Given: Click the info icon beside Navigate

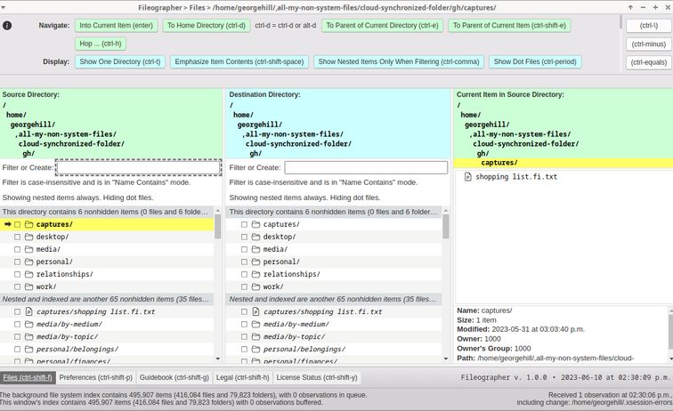Looking at the screenshot, I should click(x=8, y=26).
